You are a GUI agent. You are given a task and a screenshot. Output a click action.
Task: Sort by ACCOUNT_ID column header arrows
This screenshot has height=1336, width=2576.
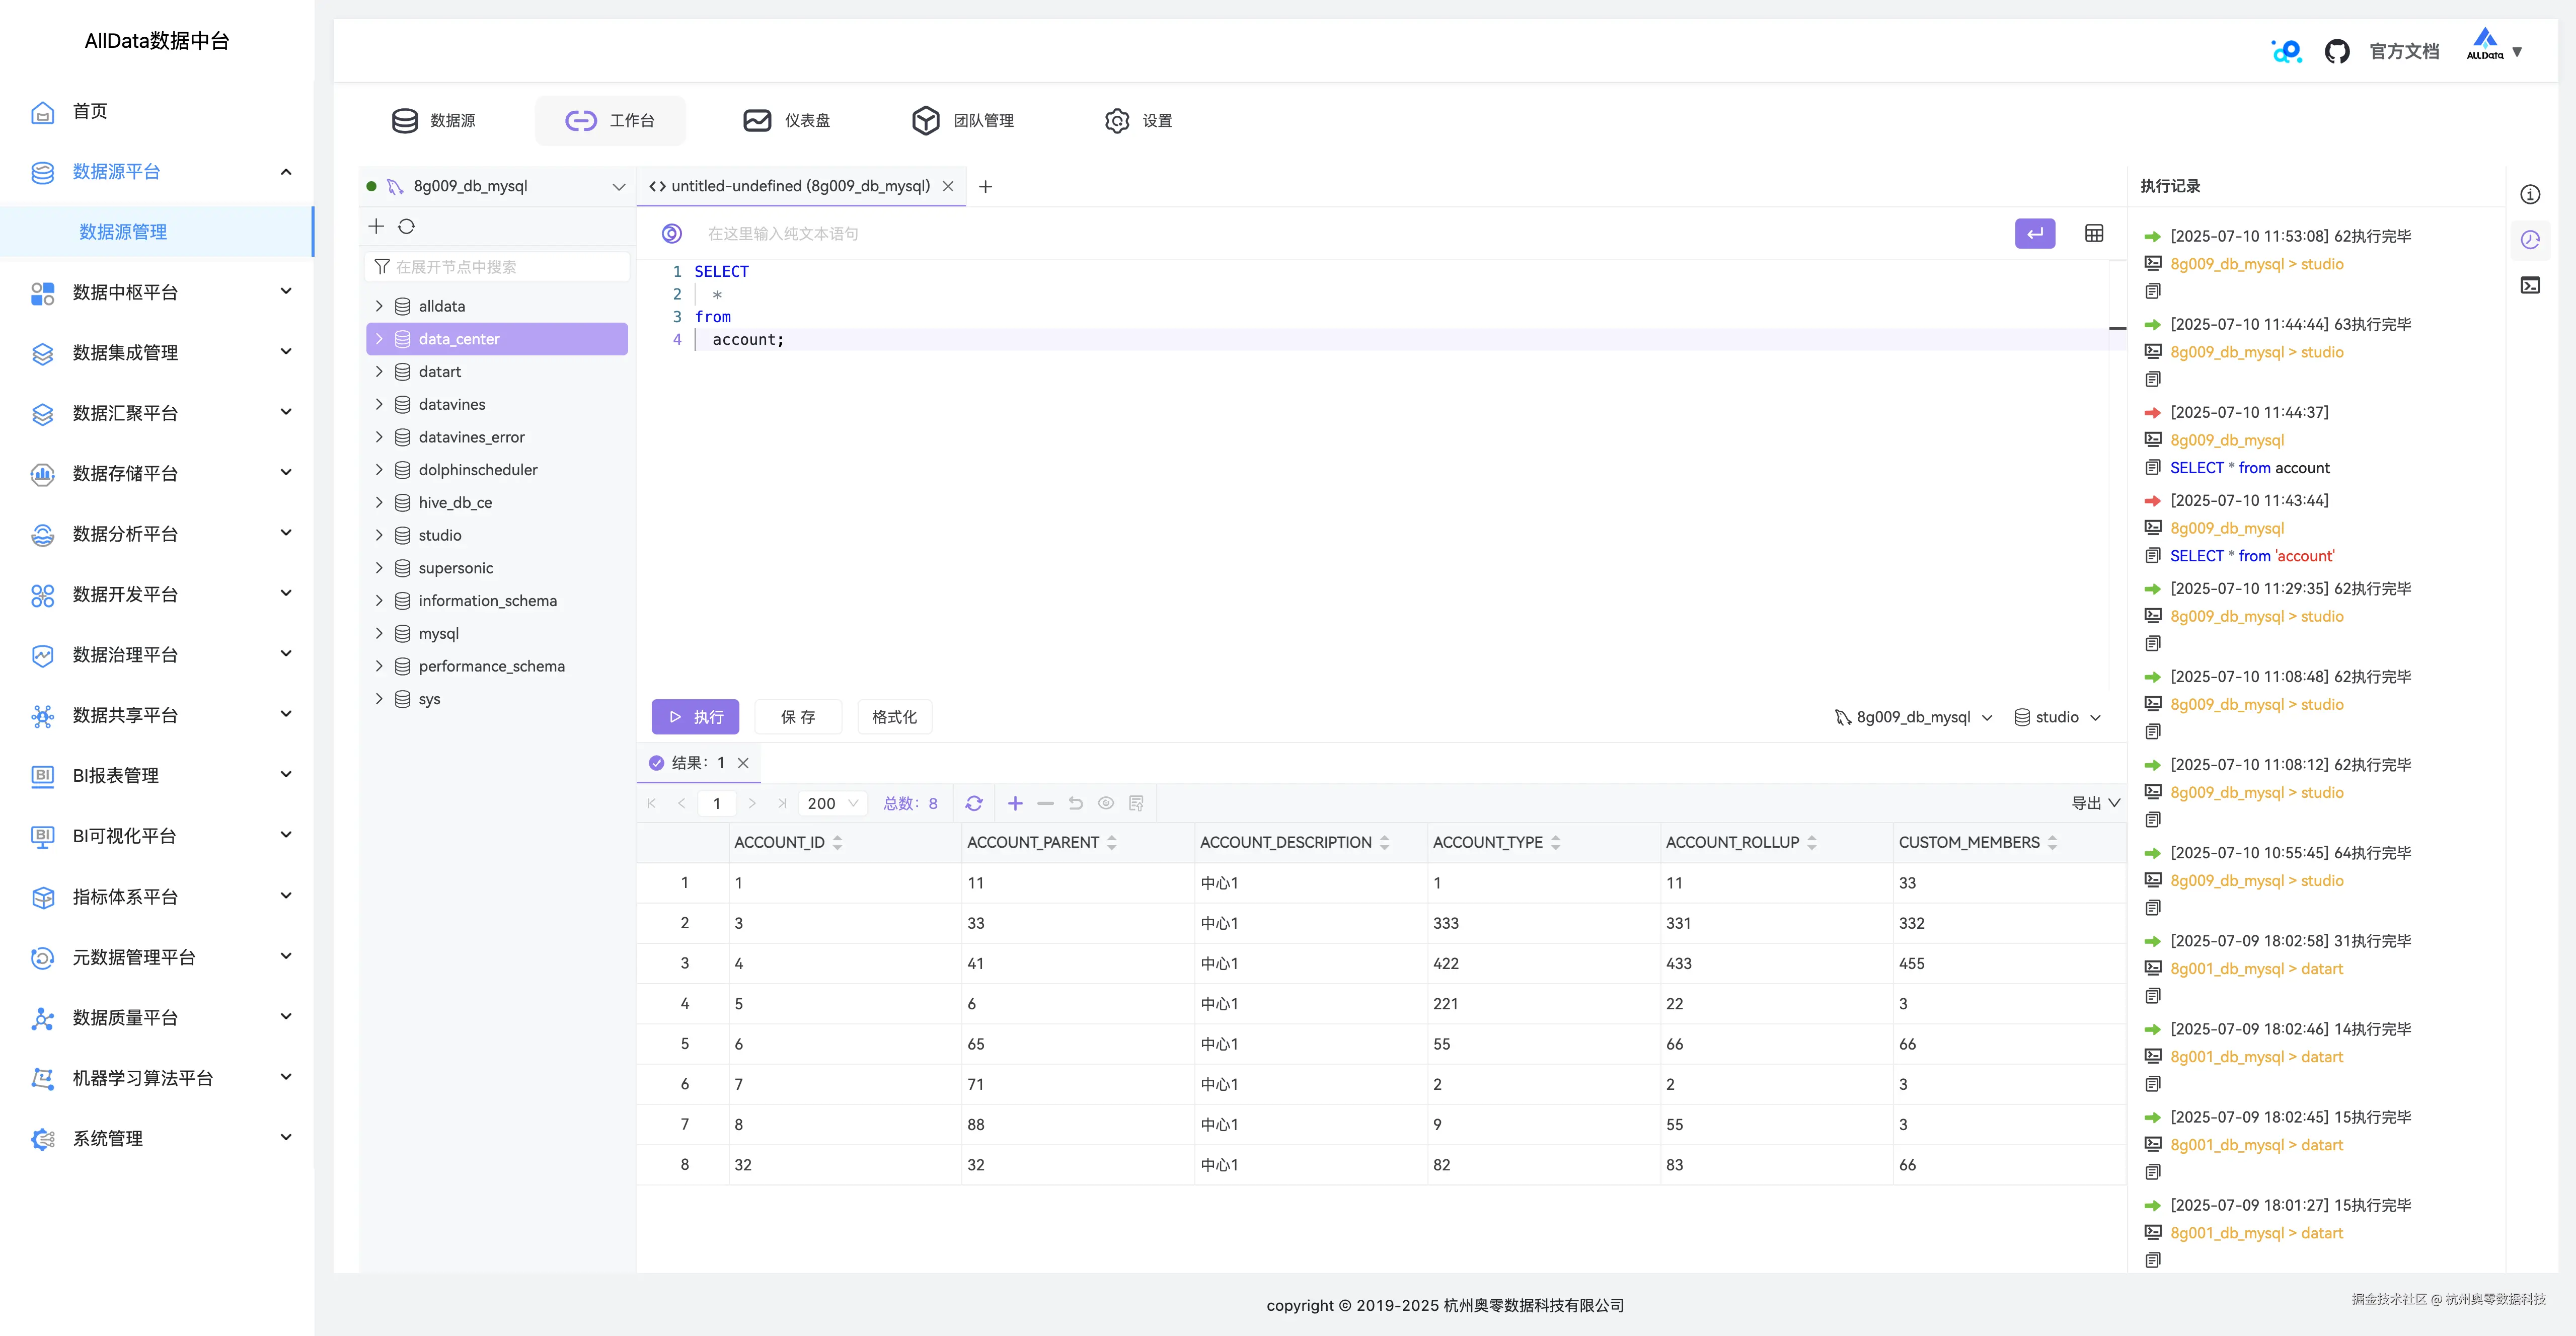click(x=837, y=842)
